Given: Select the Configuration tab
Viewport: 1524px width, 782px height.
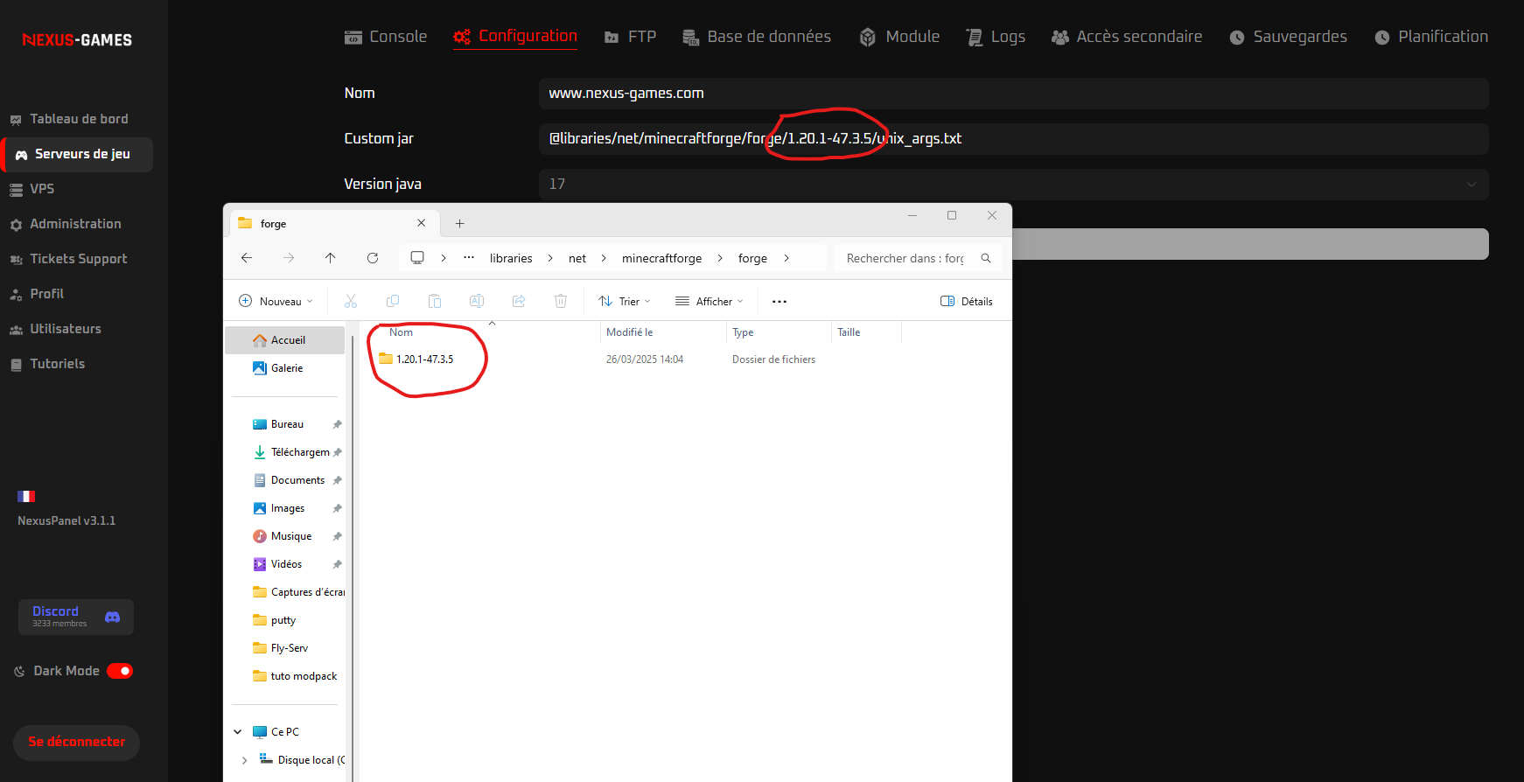Looking at the screenshot, I should click(x=515, y=37).
